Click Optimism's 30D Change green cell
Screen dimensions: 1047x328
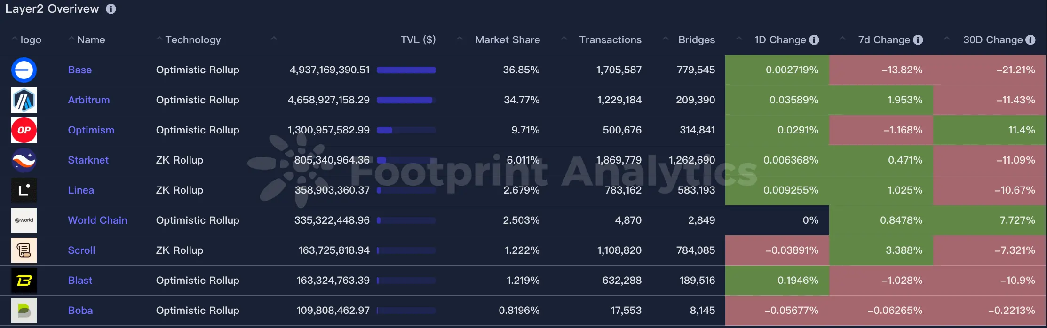(990, 130)
